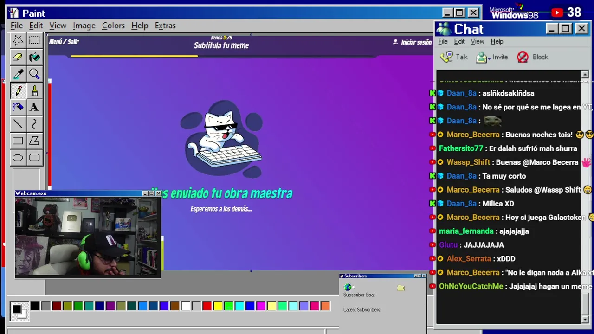
Task: Pick the lime green palette swatch
Action: (x=228, y=306)
